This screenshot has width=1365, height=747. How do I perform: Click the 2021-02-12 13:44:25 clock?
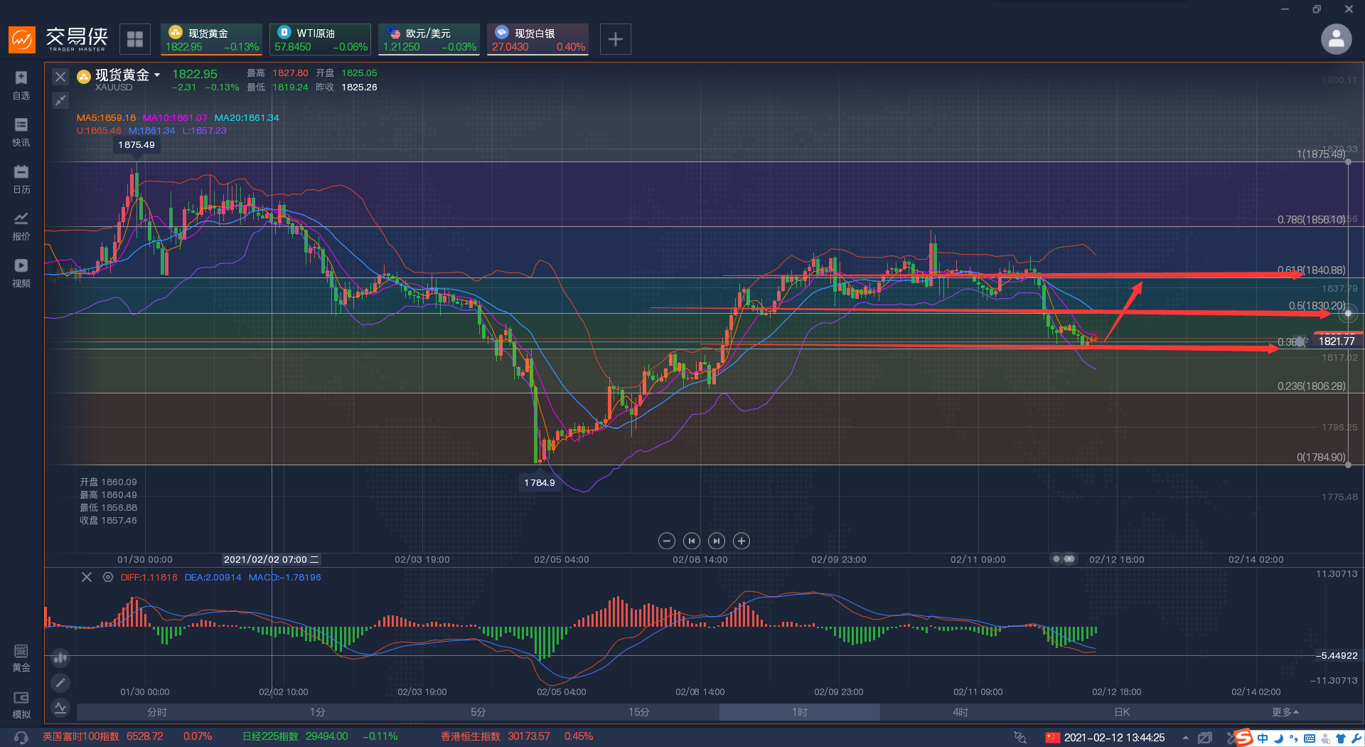pyautogui.click(x=1114, y=737)
